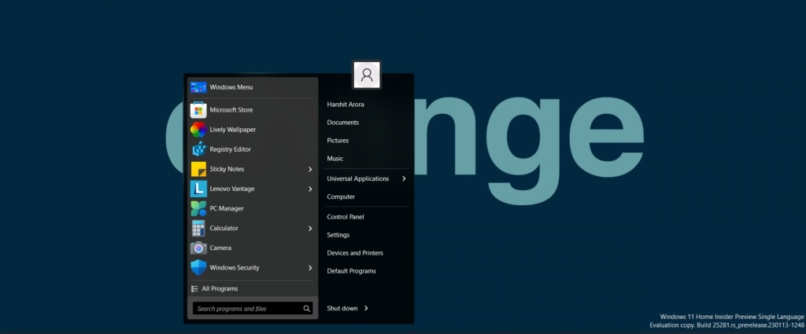806x334 pixels.
Task: Launch Lively Wallpaper from its icon
Action: click(x=198, y=130)
